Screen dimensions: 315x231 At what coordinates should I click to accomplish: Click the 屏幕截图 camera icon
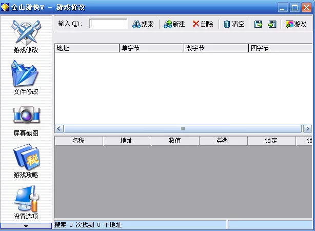click(26, 117)
